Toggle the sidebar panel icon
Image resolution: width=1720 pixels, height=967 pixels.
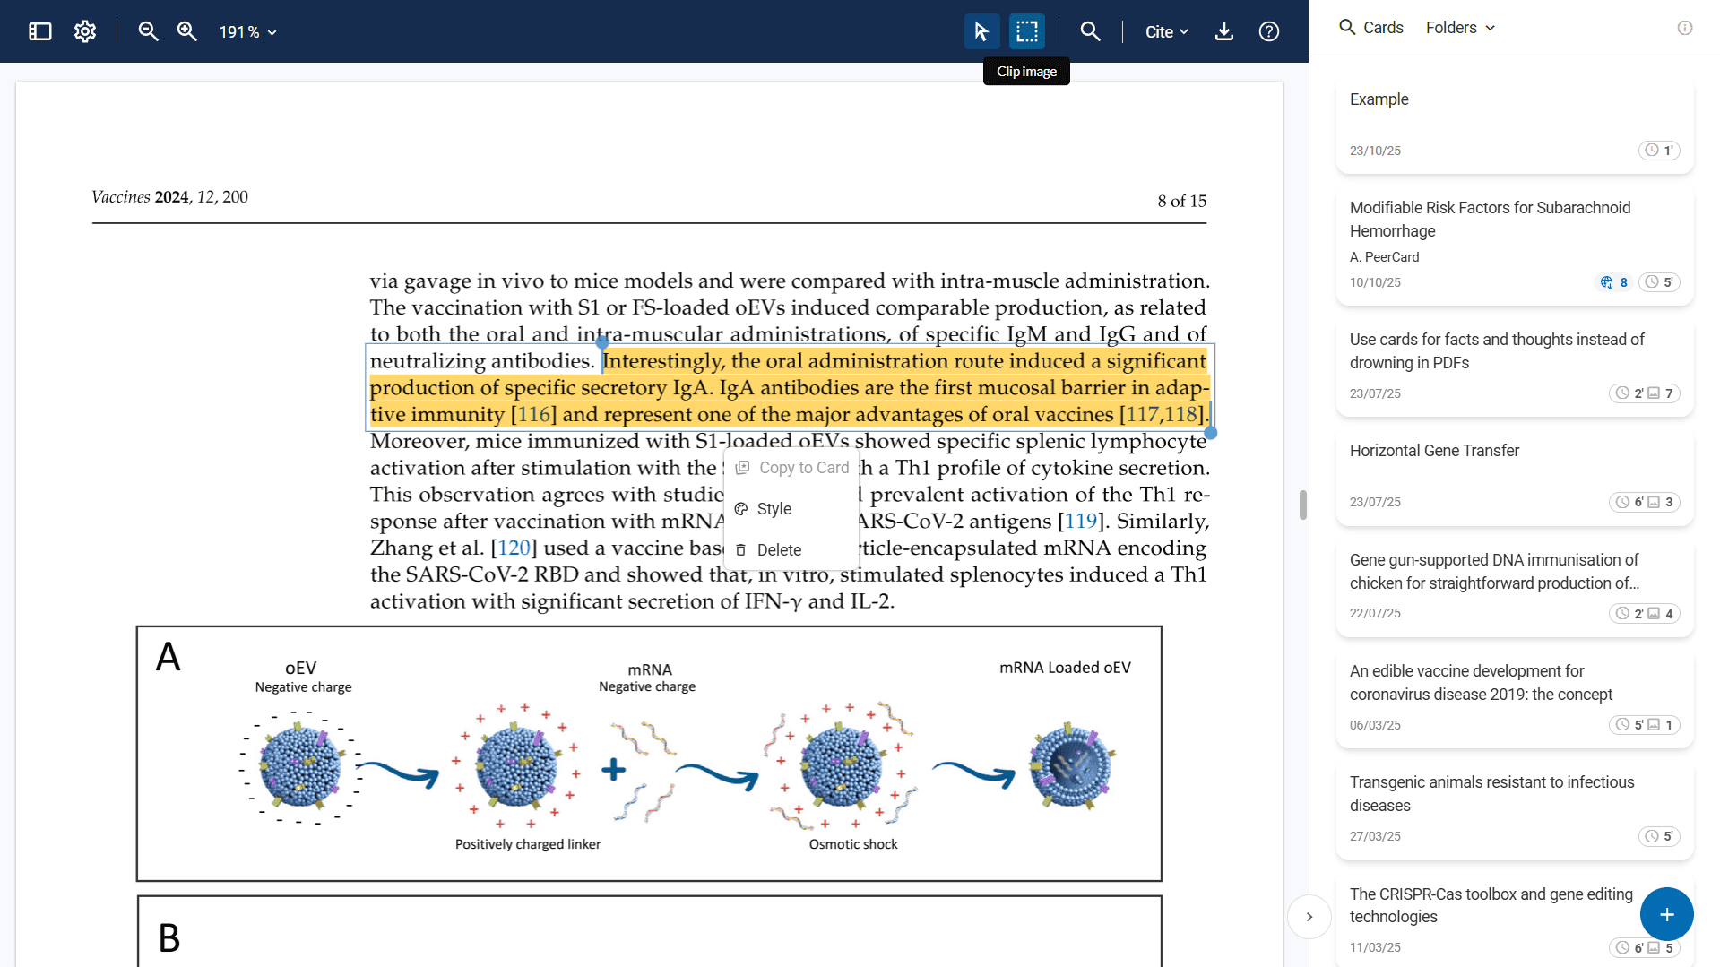(x=40, y=31)
